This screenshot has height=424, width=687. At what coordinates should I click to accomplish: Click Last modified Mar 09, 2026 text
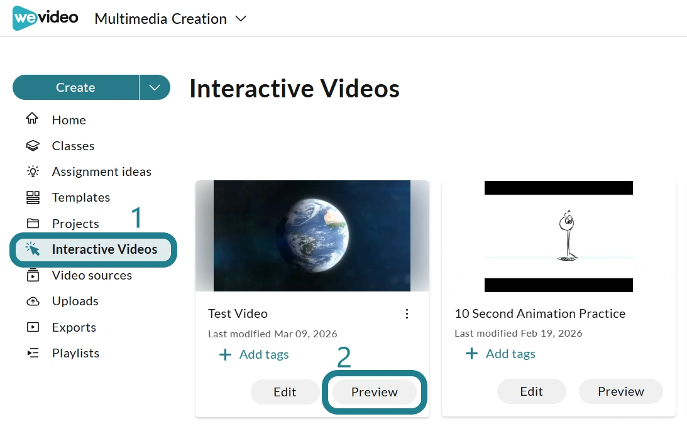point(273,334)
